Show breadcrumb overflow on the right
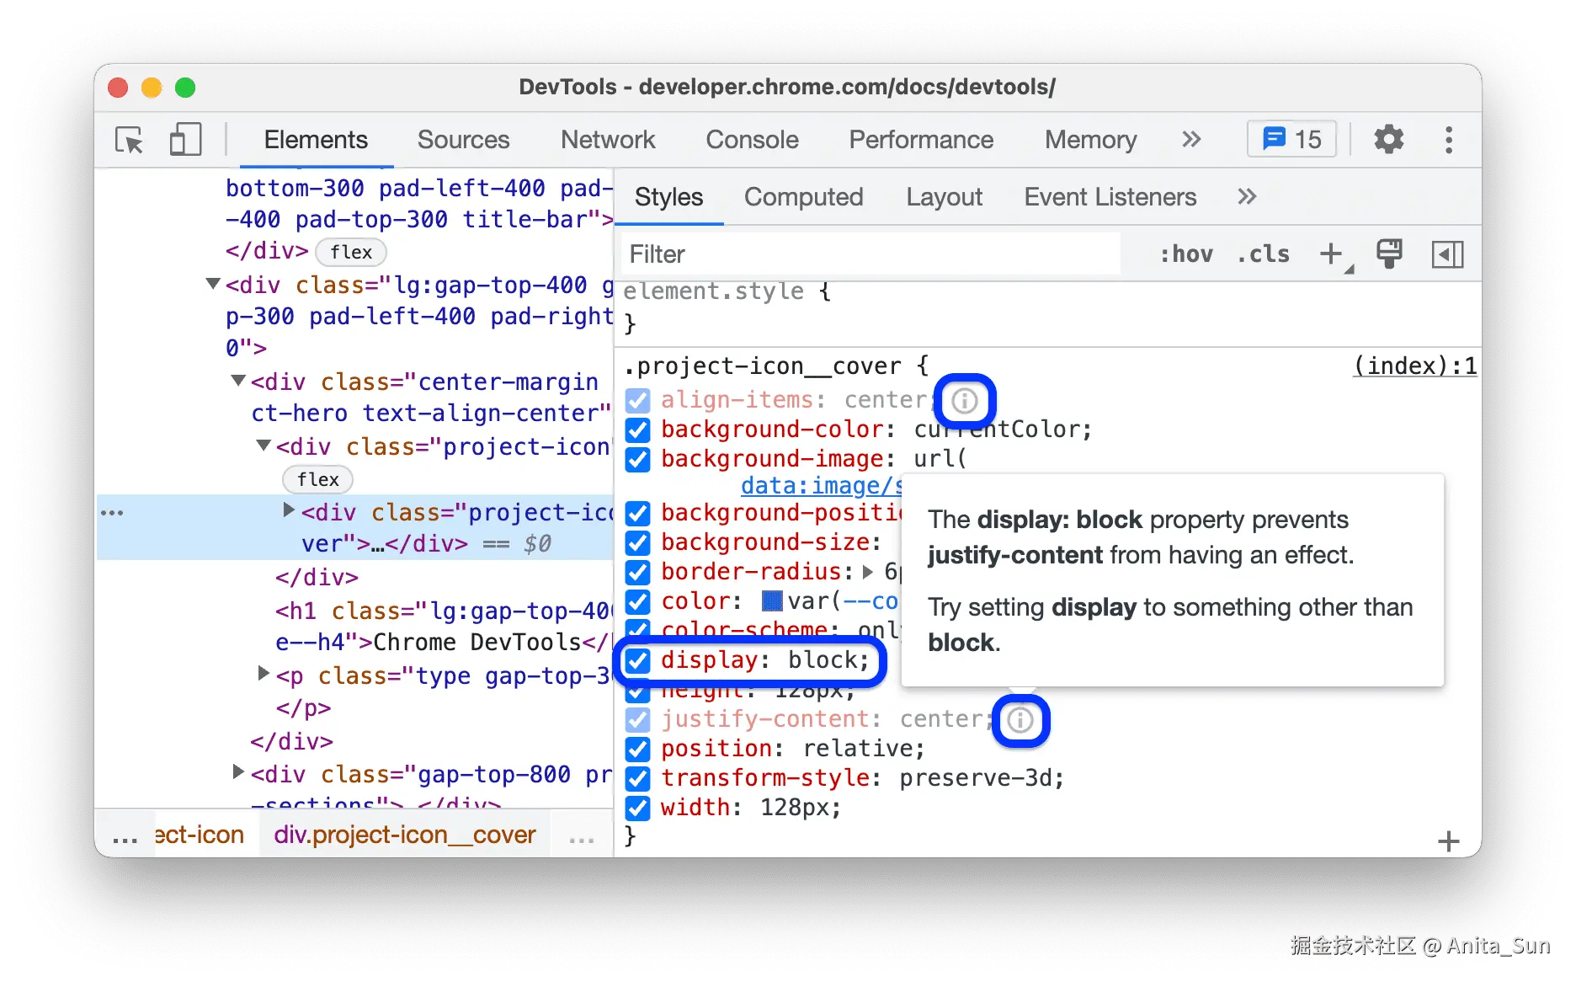This screenshot has width=1576, height=982. (582, 838)
